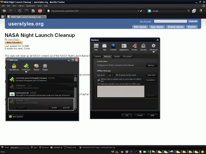The width and height of the screenshot is (206, 154).
Task: Toggle the Match case checkbox in the find bar
Action: 65,148
